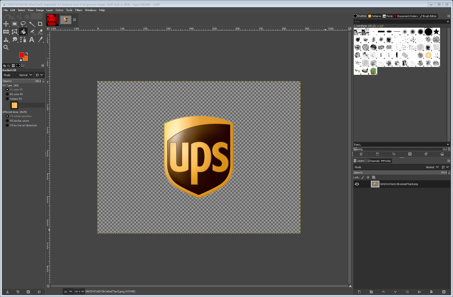This screenshot has width=453, height=297.
Task: Open layer mode group switch dropdown
Action: (x=445, y=167)
